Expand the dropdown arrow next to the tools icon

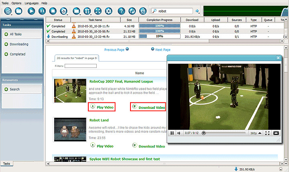[x=91, y=14]
